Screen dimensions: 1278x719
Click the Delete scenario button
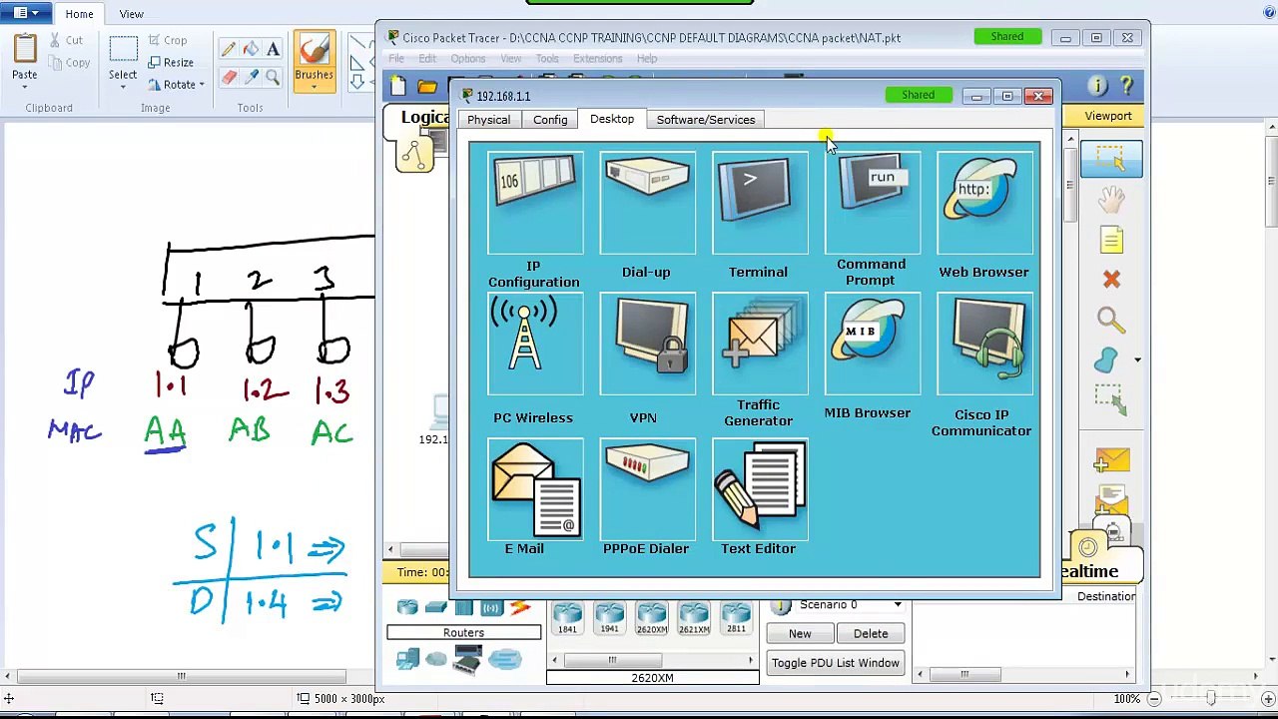point(871,634)
